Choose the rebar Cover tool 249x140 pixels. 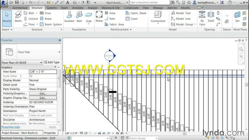coord(132,19)
